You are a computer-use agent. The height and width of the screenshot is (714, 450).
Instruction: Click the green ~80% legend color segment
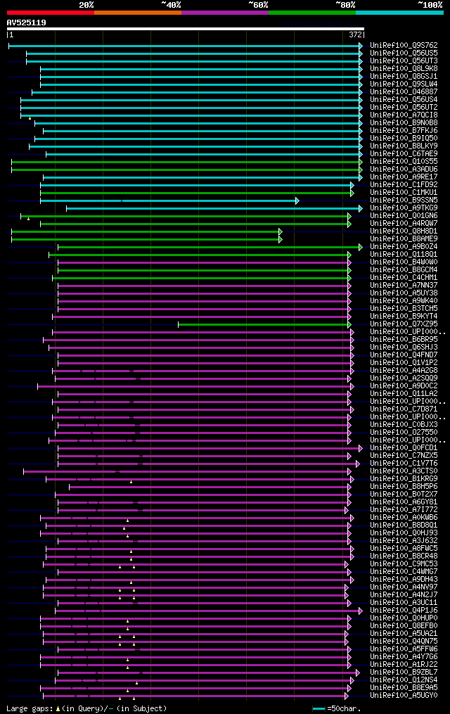tap(312, 13)
